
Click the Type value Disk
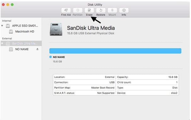[x=175, y=88]
